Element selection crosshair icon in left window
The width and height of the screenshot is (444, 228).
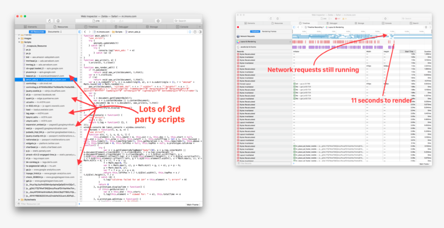[158, 21]
